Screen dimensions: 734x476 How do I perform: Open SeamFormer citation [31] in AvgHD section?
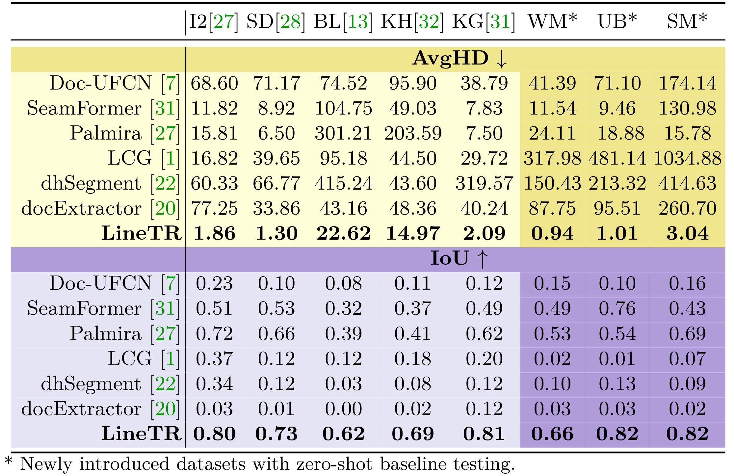point(165,108)
